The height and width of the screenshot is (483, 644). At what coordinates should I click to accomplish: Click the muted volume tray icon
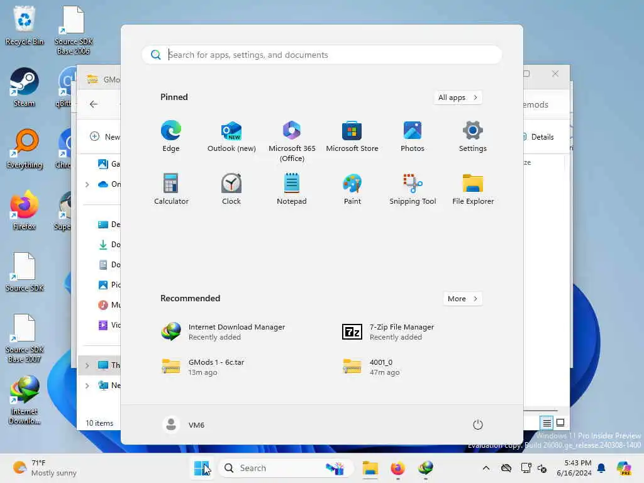(x=542, y=468)
